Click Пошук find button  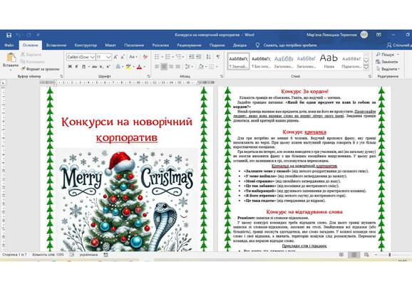388,54
